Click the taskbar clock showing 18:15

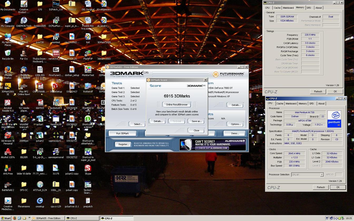[x=350, y=218]
